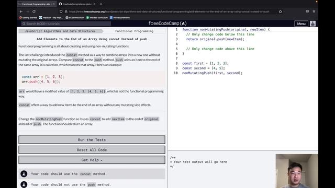
Task: Open JavaScript Algorithms and Data Structures breadcrumb
Action: [x=60, y=31]
